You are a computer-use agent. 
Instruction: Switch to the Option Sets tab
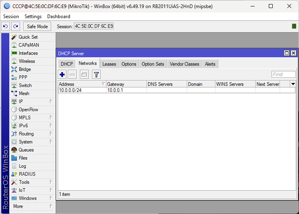point(153,64)
